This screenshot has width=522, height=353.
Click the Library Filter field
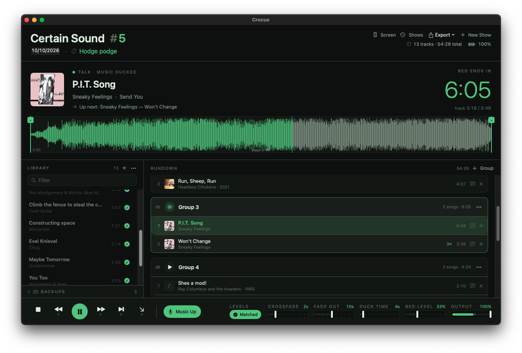[x=82, y=180]
